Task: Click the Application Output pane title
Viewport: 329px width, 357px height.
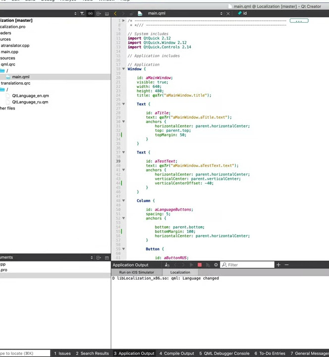Action: [130, 265]
